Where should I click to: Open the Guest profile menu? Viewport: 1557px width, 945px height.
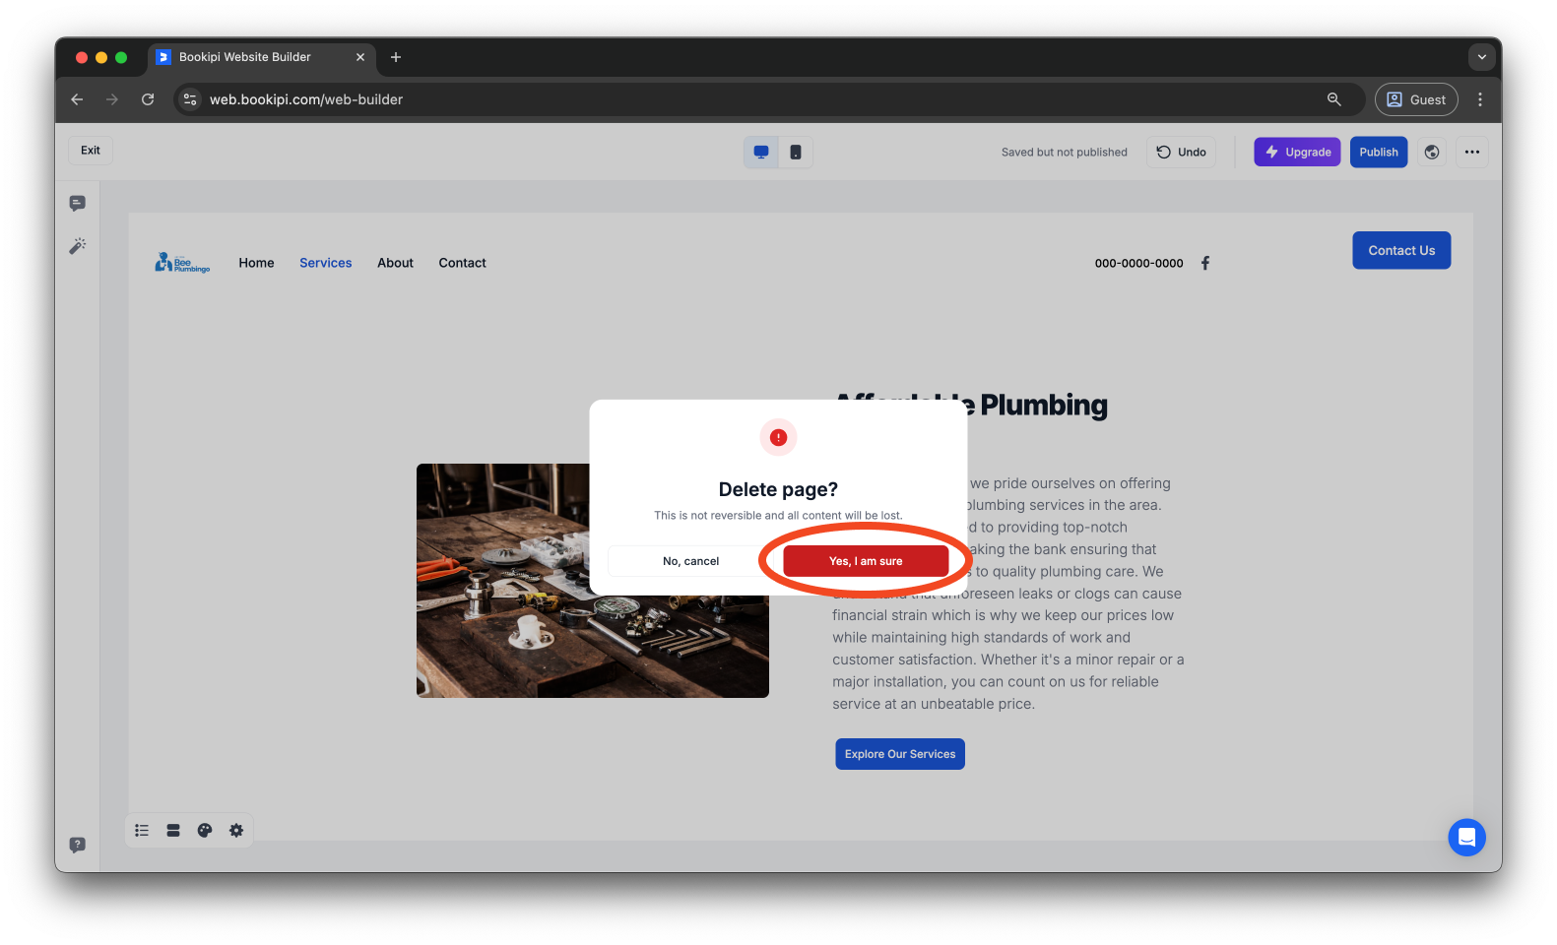[x=1416, y=99]
